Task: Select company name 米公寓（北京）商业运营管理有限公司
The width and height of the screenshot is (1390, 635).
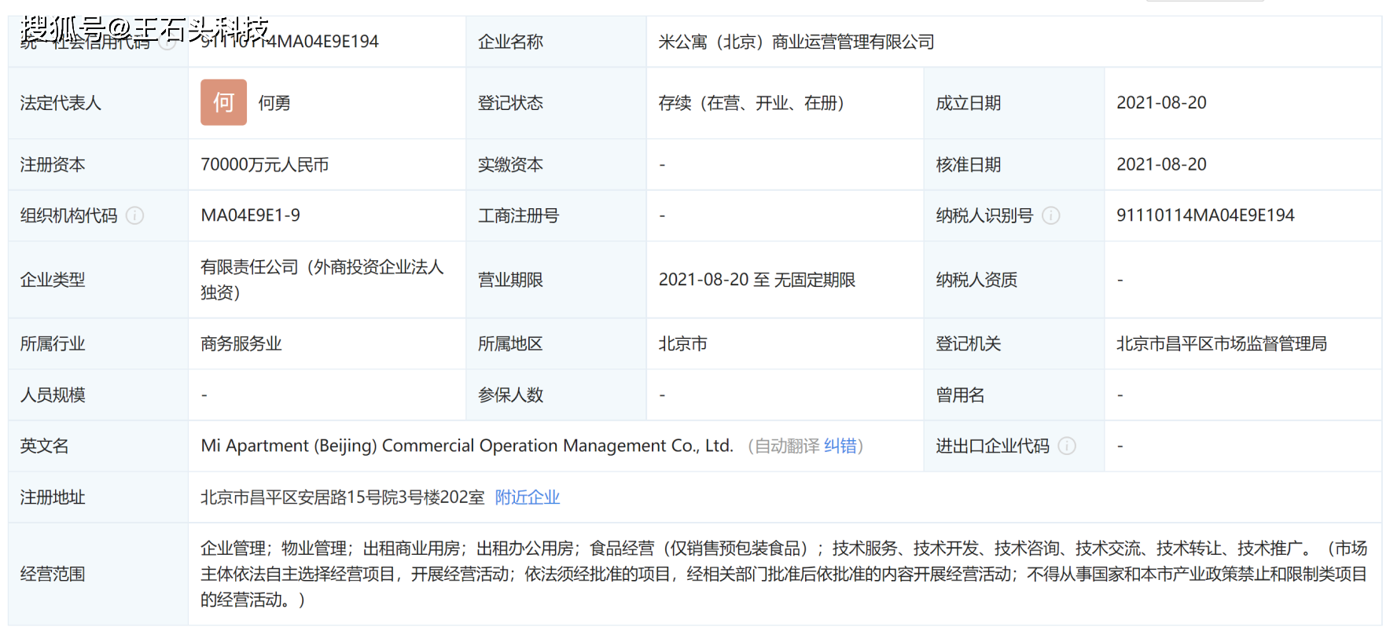Action: (796, 42)
